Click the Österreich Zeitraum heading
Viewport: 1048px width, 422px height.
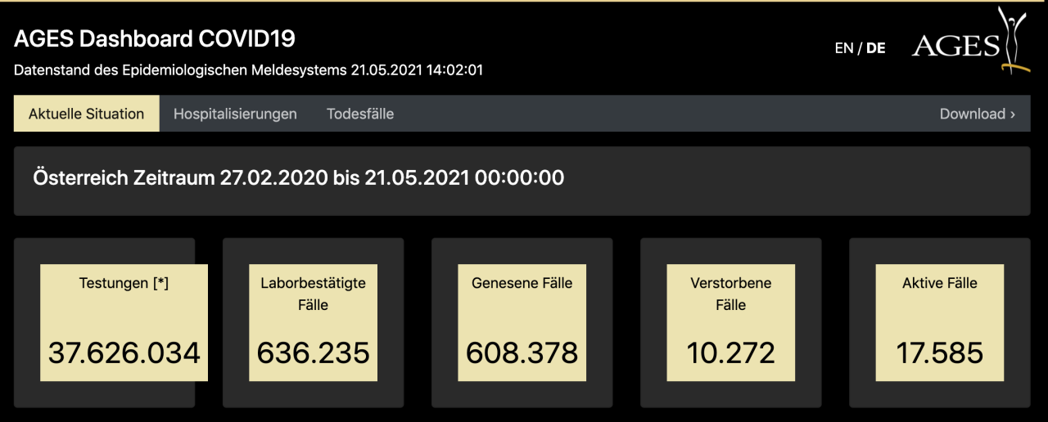pos(299,177)
